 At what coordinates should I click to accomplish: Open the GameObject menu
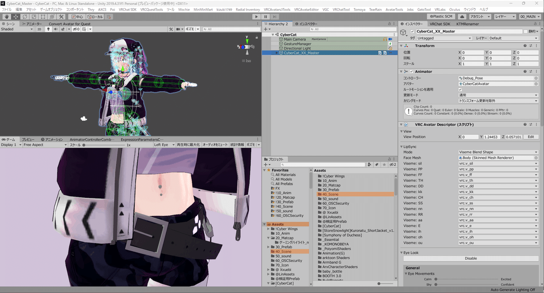52,10
